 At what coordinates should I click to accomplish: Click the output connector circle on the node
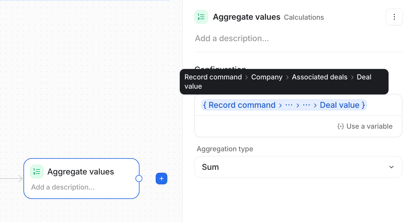click(x=139, y=179)
